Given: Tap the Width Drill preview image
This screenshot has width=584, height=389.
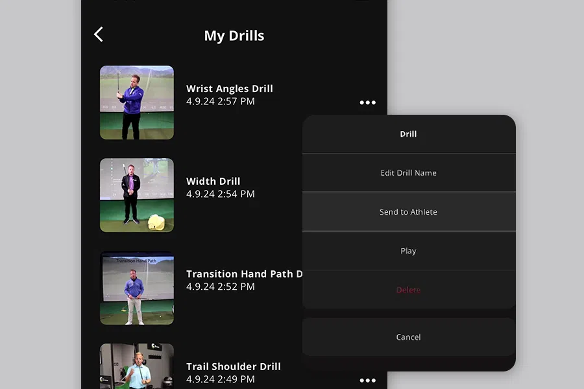Looking at the screenshot, I should tap(136, 195).
